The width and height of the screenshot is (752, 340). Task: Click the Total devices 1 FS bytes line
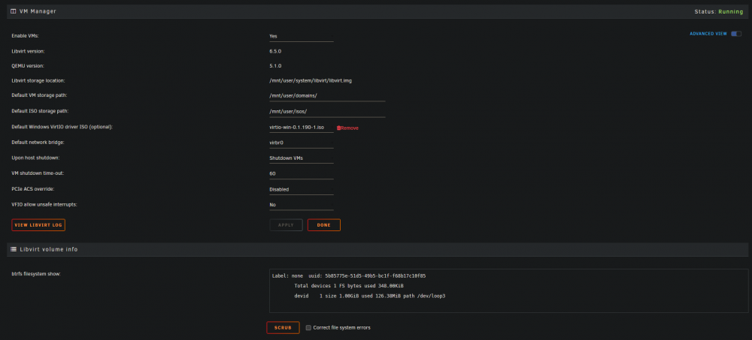pyautogui.click(x=349, y=286)
